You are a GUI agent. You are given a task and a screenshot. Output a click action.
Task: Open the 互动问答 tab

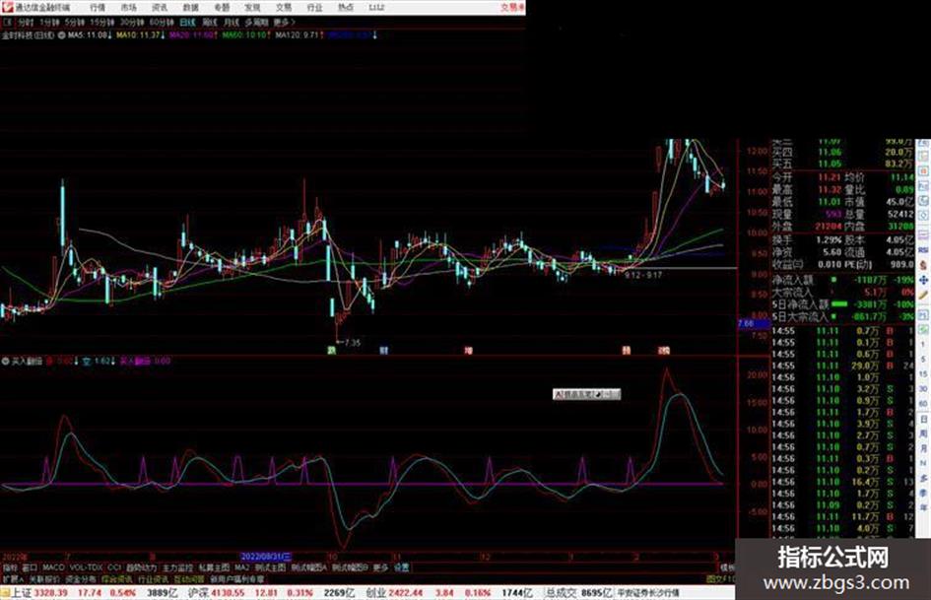click(x=189, y=578)
